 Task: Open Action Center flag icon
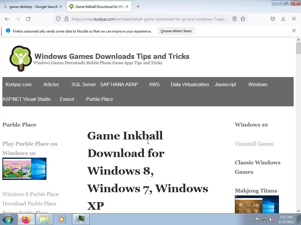257,219
